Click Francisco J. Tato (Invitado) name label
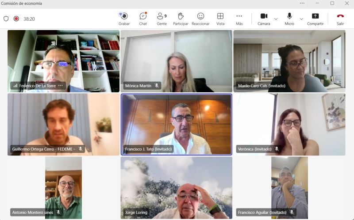The height and width of the screenshot is (220, 354). coord(148,149)
